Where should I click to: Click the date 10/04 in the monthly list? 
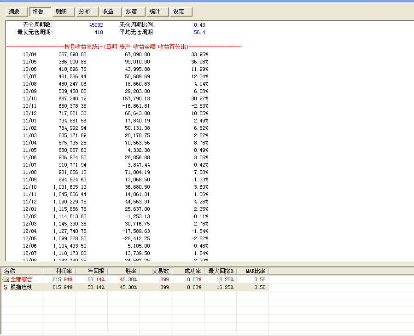point(29,54)
